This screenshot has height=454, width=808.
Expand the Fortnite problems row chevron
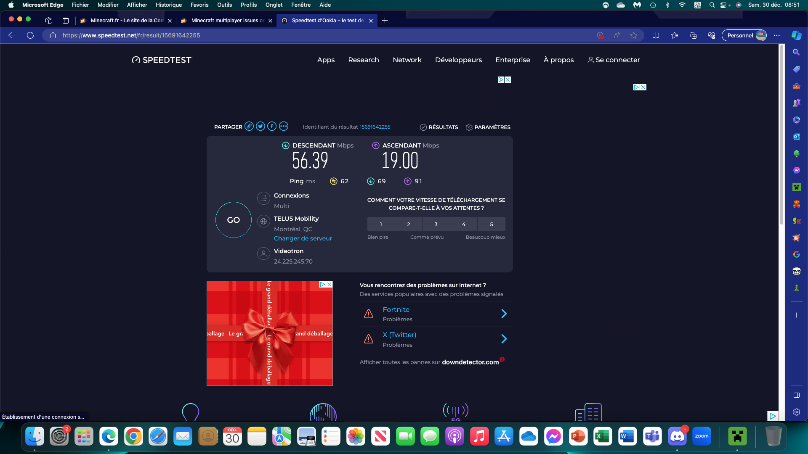point(504,314)
